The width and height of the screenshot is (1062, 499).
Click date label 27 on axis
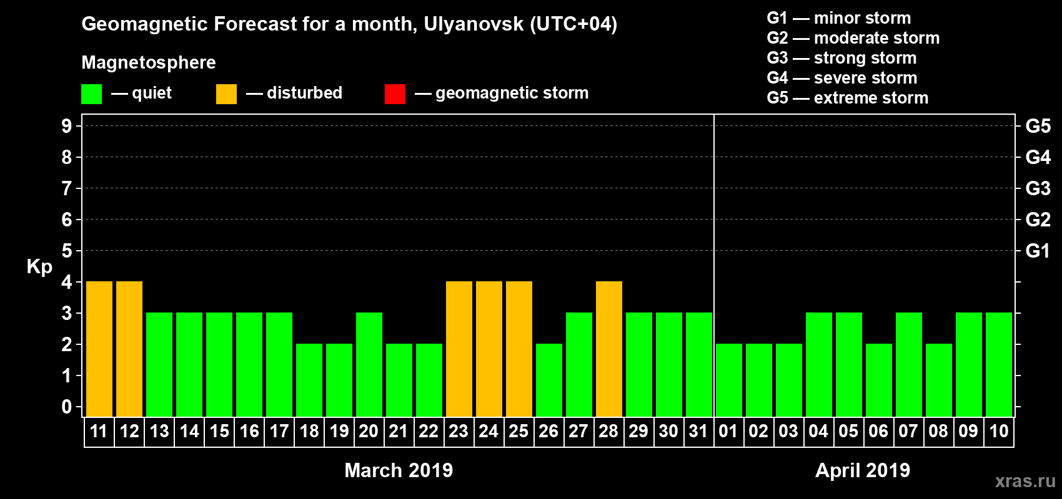578,431
